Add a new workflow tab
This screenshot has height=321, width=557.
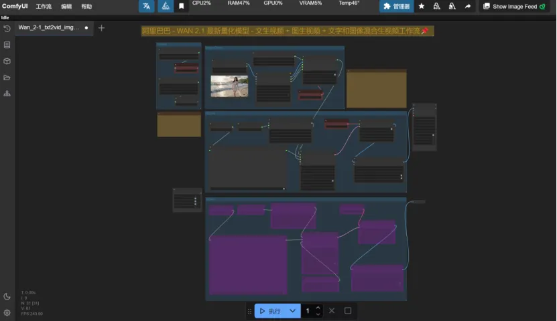coord(101,27)
